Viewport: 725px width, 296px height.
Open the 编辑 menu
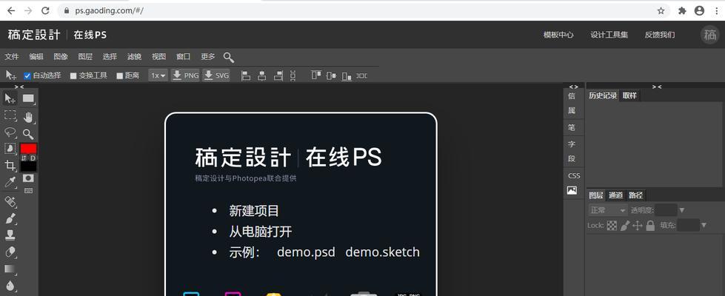coord(36,57)
